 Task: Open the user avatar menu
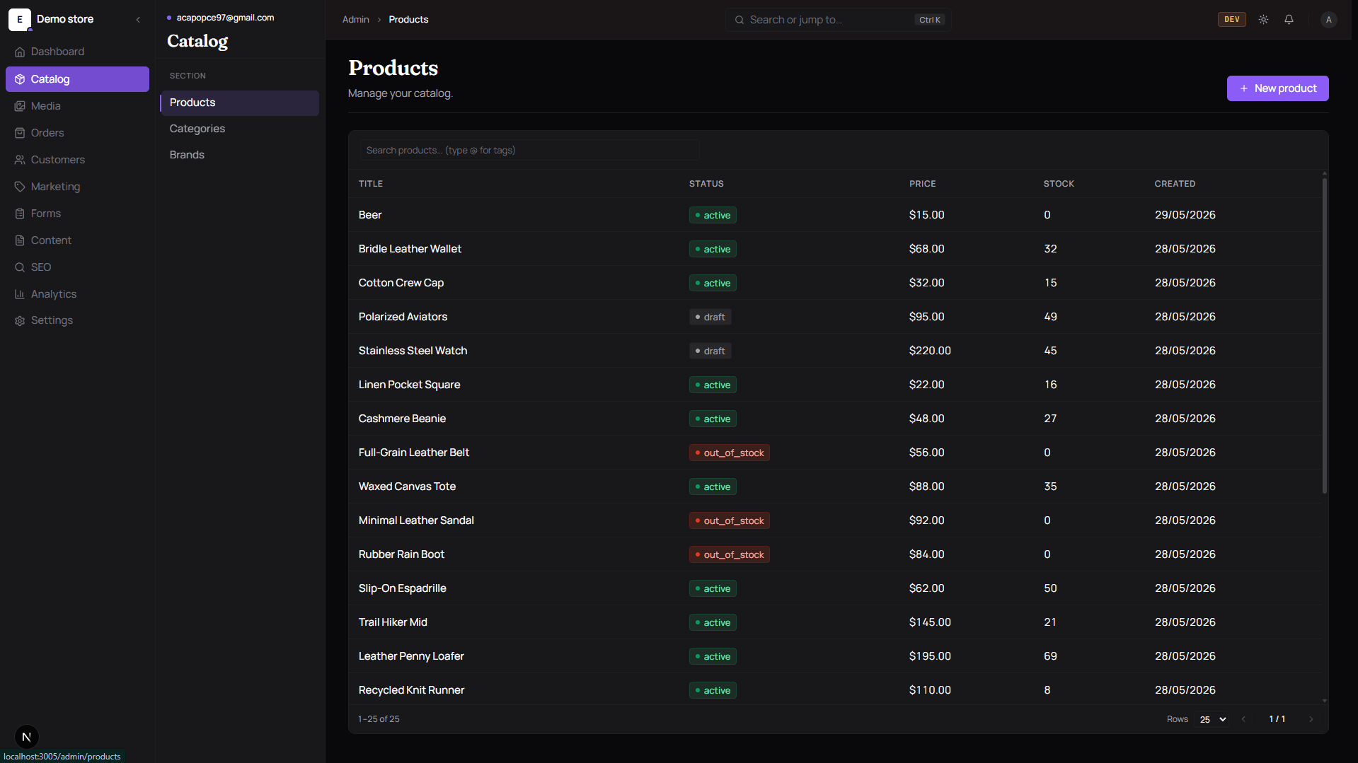point(1328,20)
